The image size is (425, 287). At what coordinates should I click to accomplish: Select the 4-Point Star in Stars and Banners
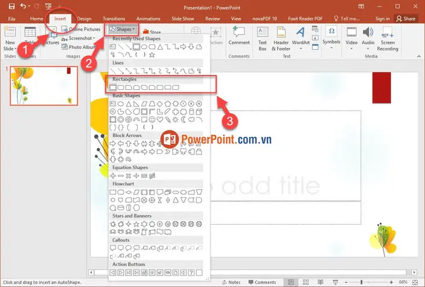(x=129, y=224)
